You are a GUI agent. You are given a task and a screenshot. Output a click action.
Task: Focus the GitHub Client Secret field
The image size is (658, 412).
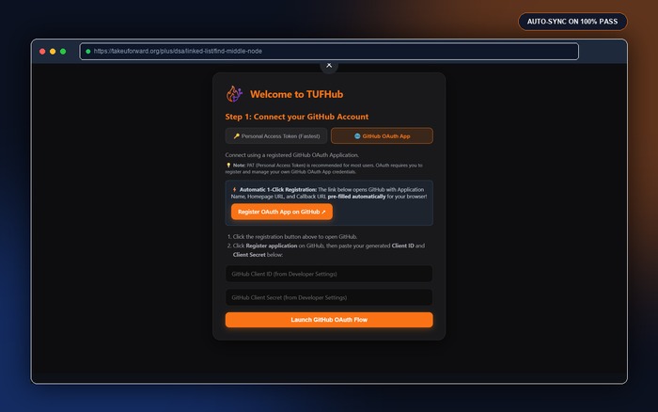329,297
